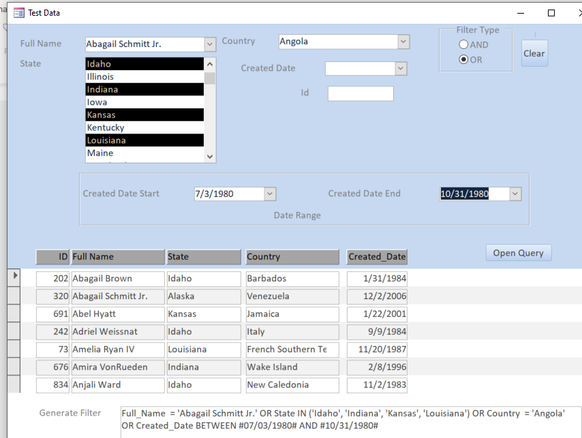This screenshot has height=438, width=582.
Task: Click the State cell Alaska
Action: pyautogui.click(x=204, y=296)
